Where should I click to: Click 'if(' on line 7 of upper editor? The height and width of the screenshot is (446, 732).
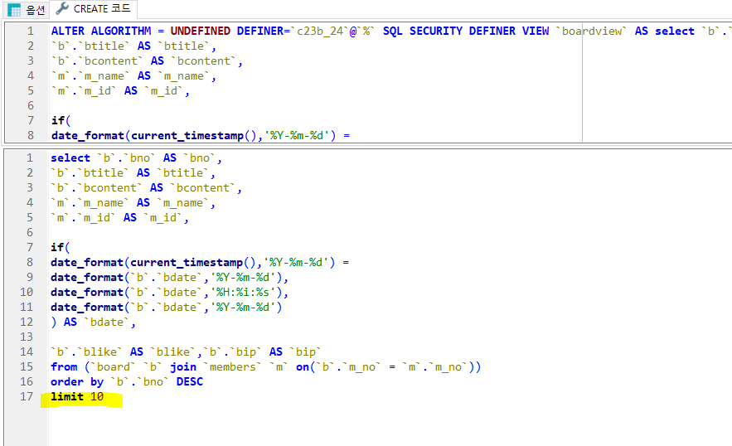tap(61, 120)
